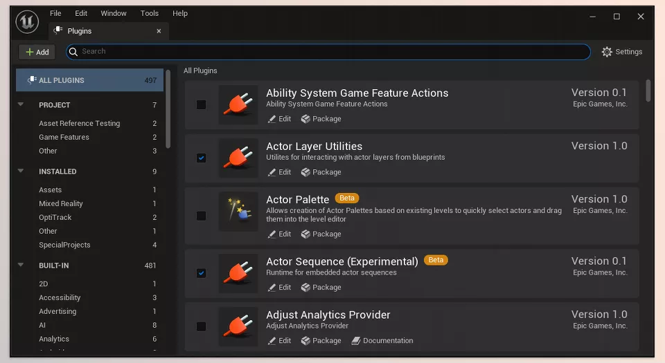
Task: Click the Settings gear icon
Action: click(607, 52)
